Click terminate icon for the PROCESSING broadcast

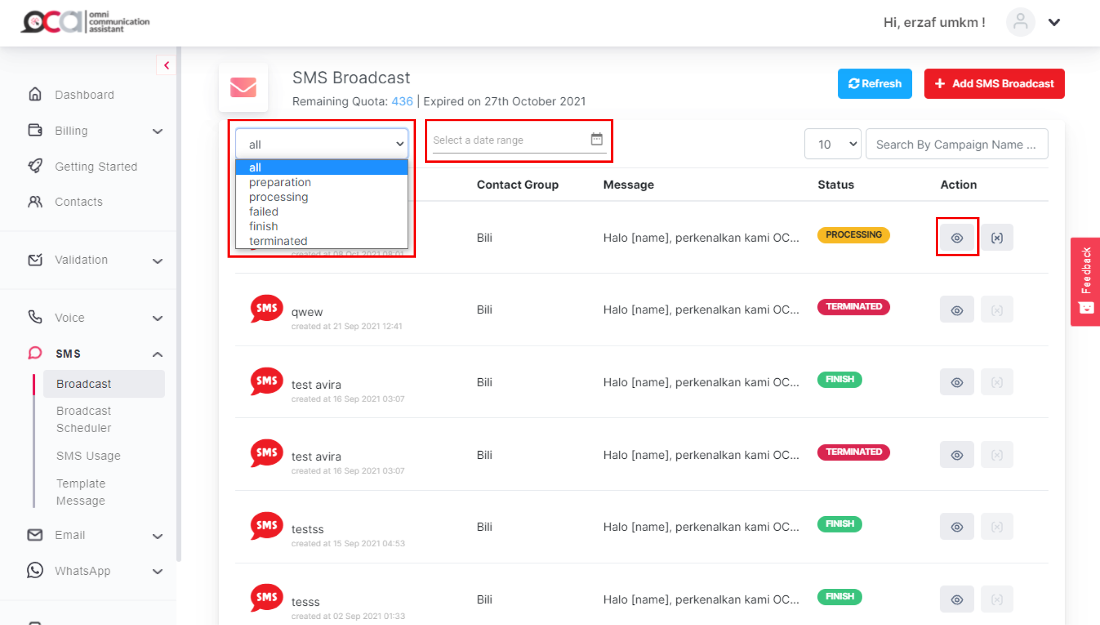(x=996, y=237)
